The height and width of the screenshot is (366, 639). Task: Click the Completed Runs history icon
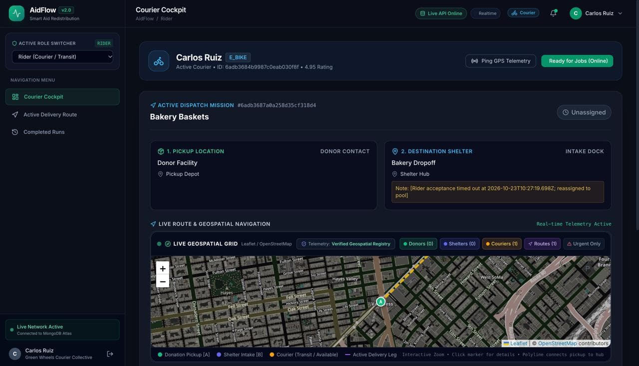[x=15, y=132]
